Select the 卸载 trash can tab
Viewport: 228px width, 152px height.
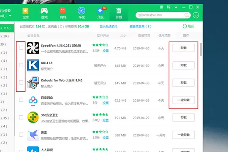[119, 13]
